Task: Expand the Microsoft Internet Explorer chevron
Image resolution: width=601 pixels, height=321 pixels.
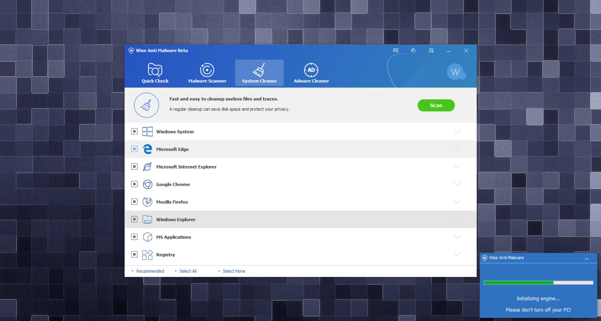Action: pyautogui.click(x=457, y=167)
